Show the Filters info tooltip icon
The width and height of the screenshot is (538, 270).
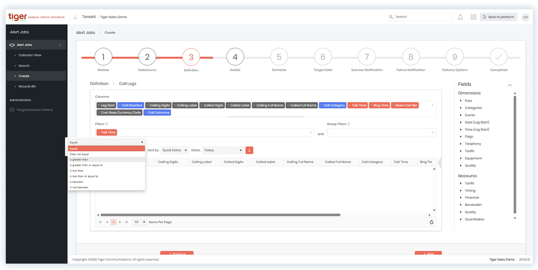pos(107,124)
